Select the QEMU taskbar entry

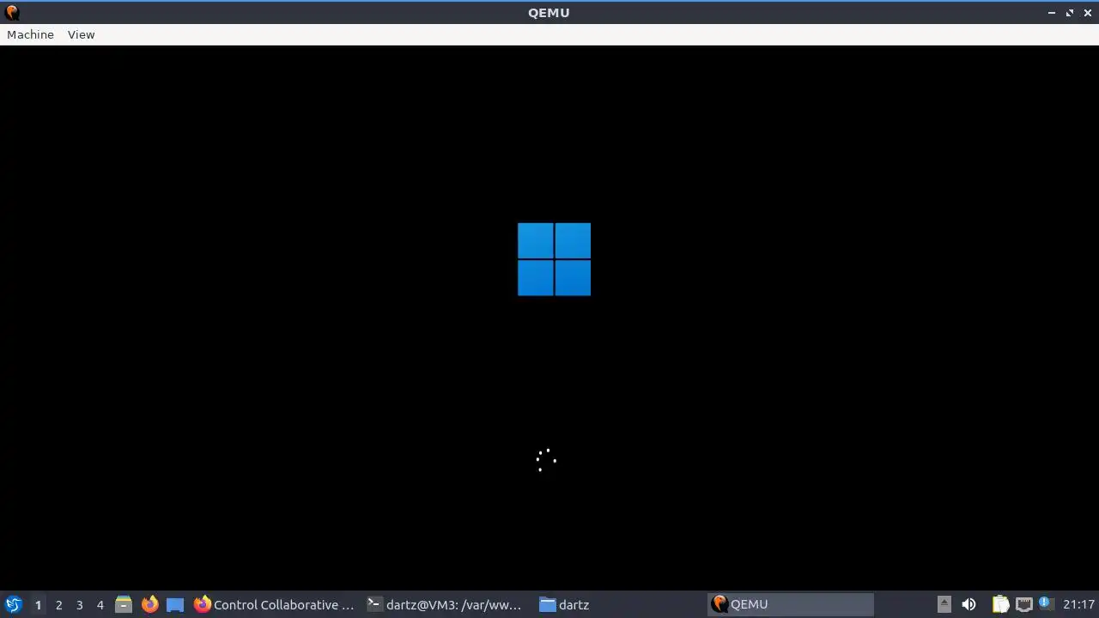tap(791, 604)
